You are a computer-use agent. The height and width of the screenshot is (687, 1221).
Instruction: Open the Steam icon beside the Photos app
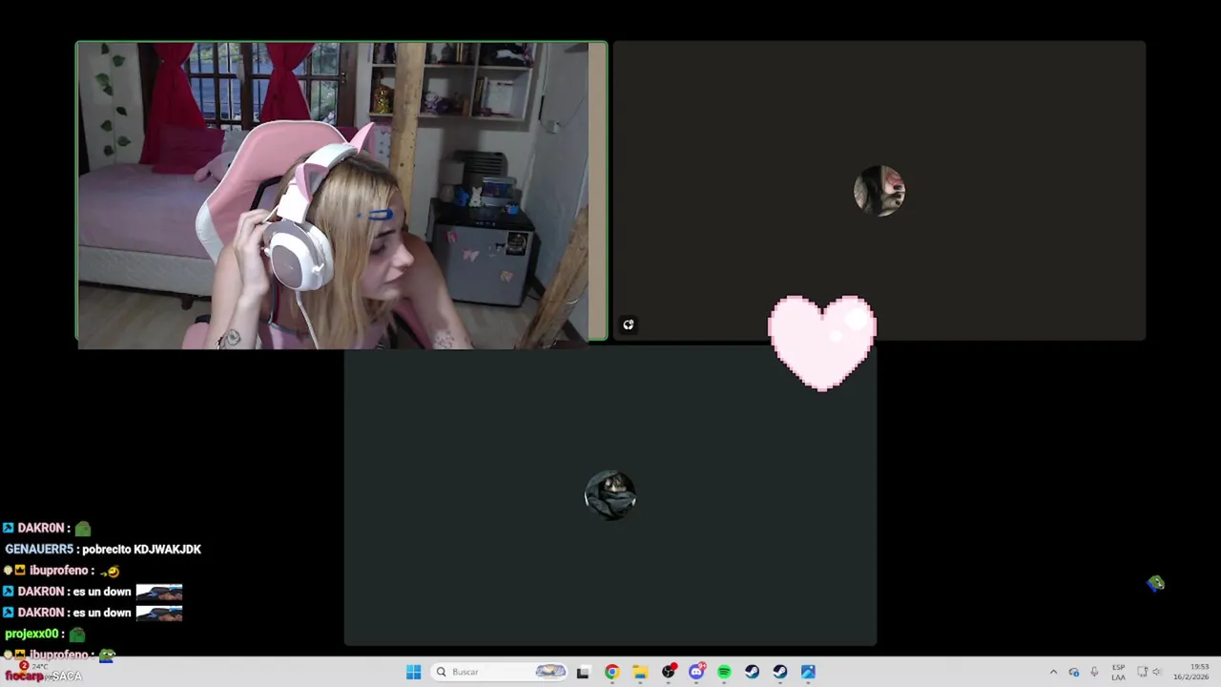(x=780, y=672)
